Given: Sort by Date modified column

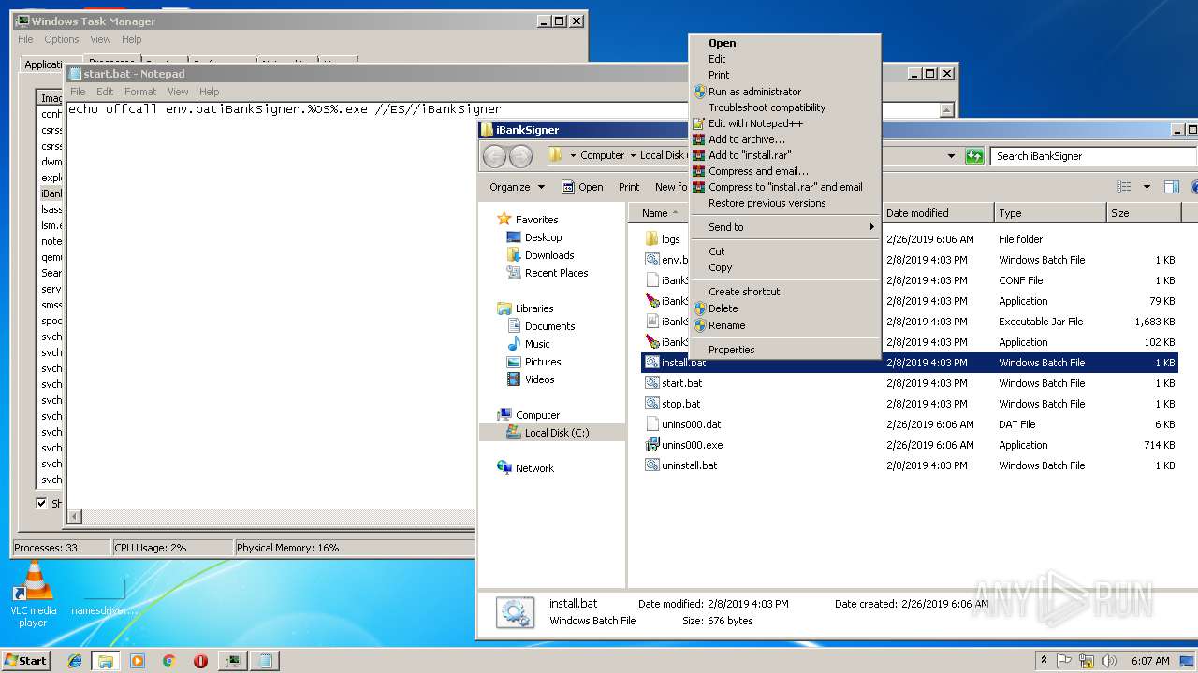Looking at the screenshot, I should tap(936, 213).
